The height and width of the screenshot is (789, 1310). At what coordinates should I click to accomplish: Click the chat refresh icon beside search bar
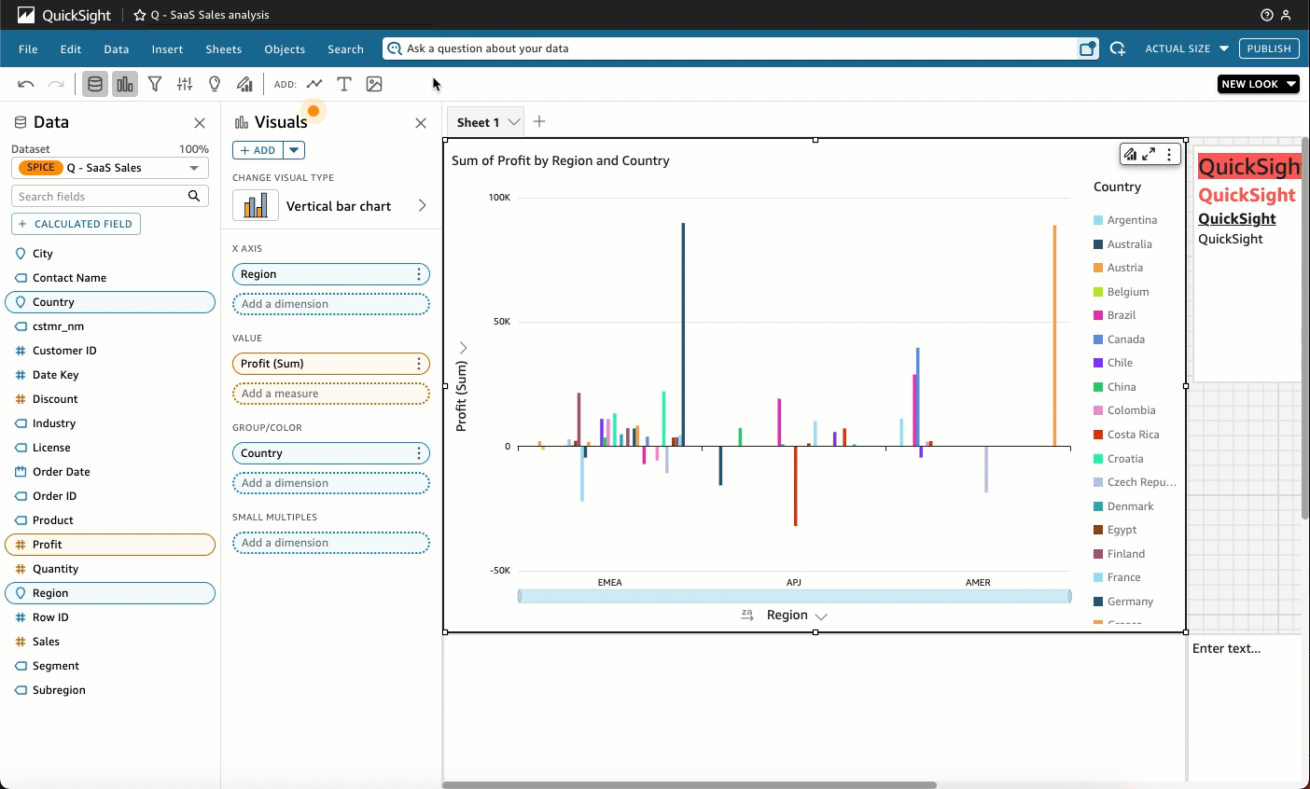pos(1118,48)
